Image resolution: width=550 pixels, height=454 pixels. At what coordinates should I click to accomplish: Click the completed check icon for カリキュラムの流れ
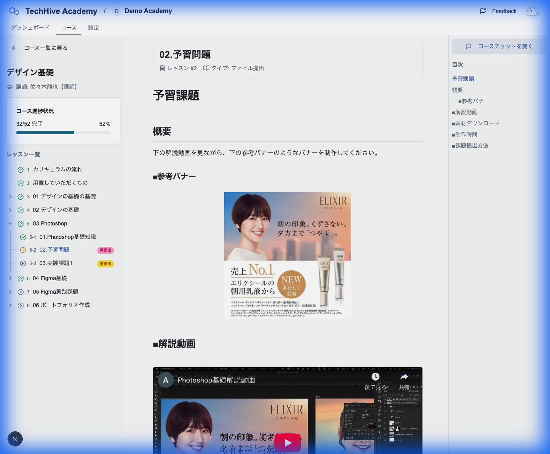(x=21, y=170)
